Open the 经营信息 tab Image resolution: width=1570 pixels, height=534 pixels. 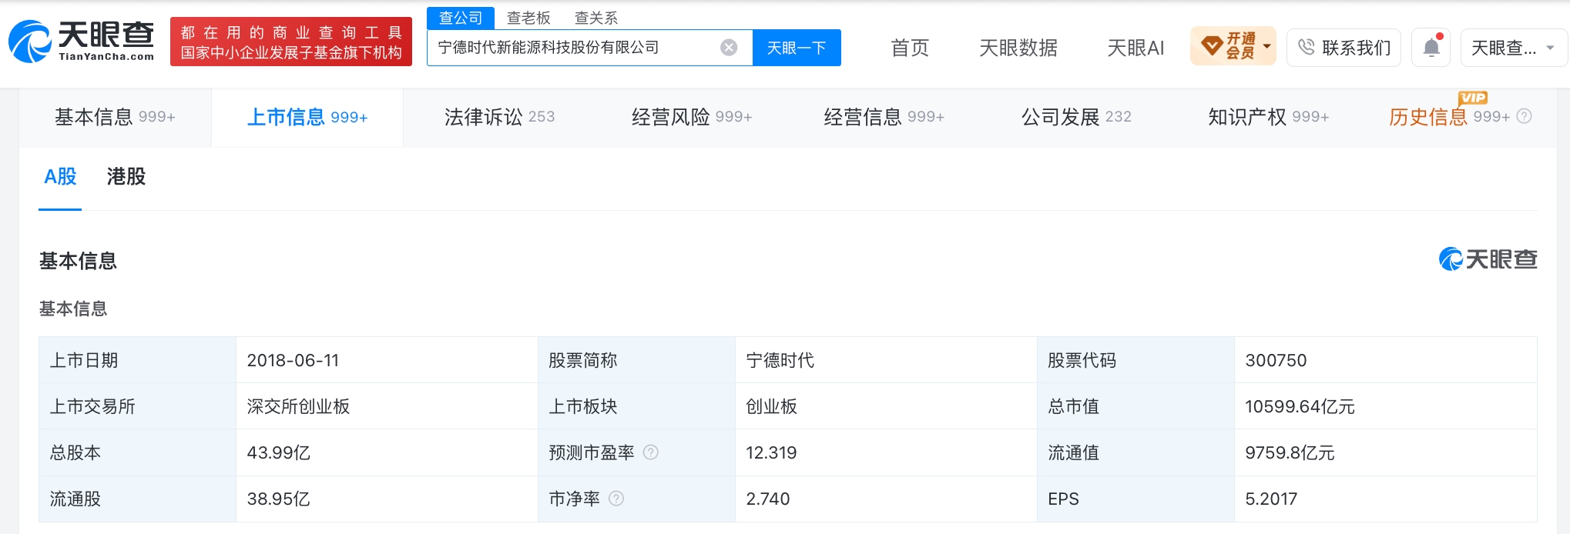pyautogui.click(x=884, y=117)
